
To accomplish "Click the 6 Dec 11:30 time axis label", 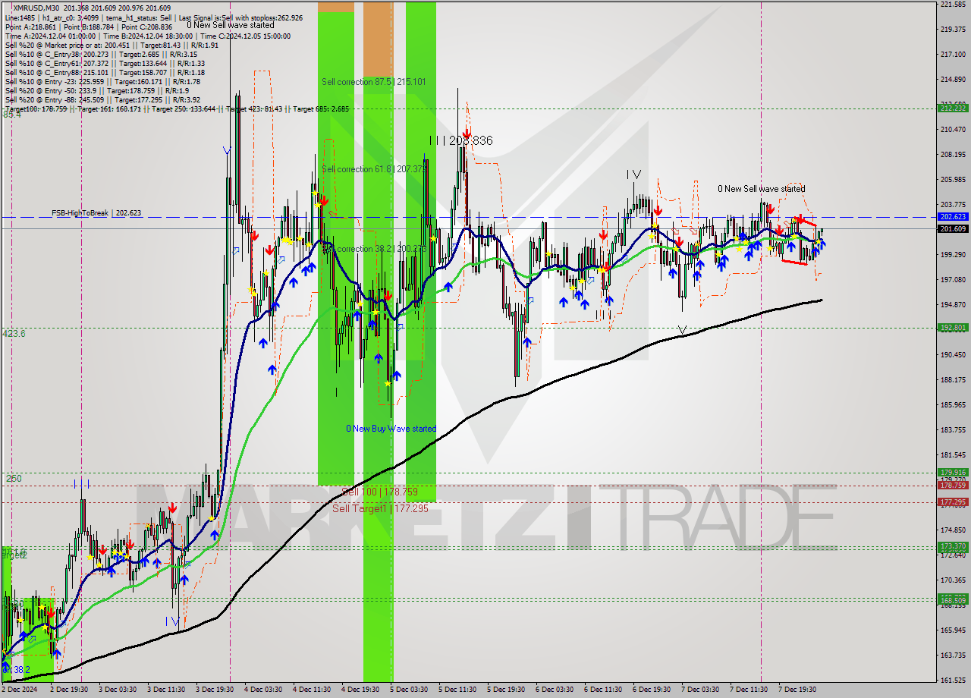I will click(603, 690).
